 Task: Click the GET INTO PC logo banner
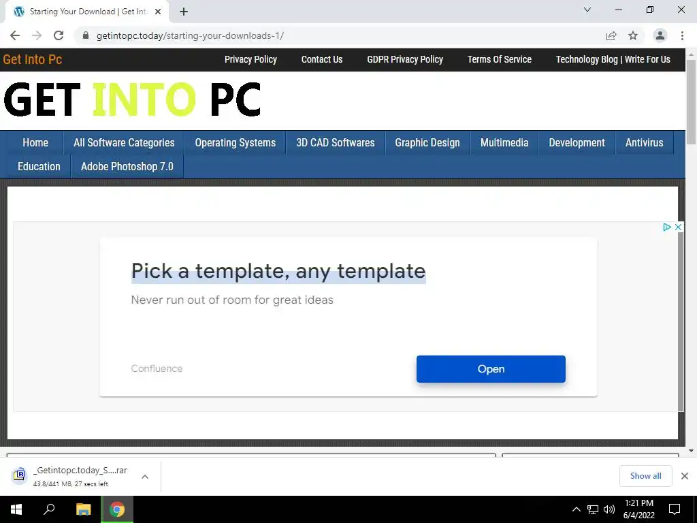coord(132,99)
